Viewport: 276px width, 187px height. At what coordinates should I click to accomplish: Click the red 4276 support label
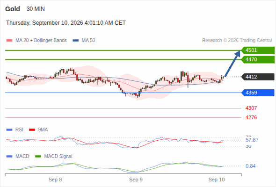click(x=251, y=117)
